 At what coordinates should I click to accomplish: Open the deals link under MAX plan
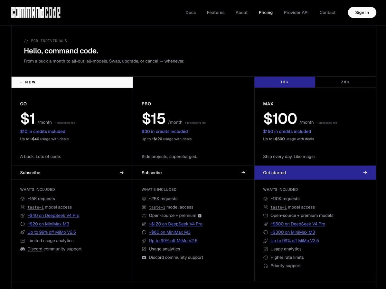coord(309,139)
